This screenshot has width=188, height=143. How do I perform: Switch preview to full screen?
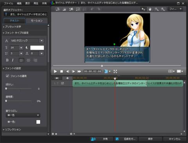115,71
